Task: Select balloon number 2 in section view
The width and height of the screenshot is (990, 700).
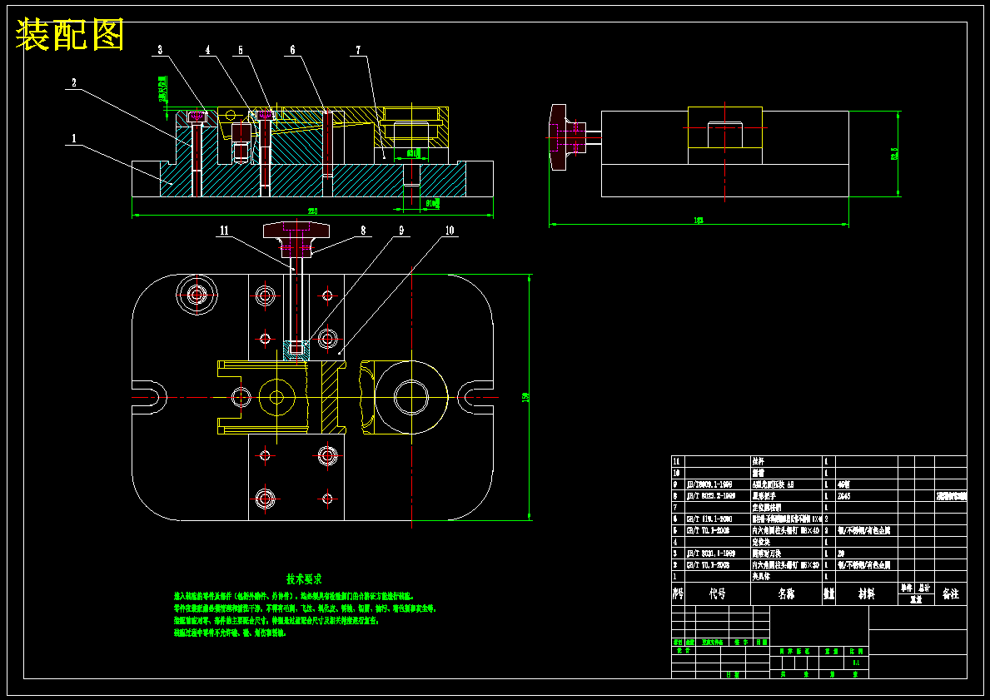Action: (x=74, y=82)
